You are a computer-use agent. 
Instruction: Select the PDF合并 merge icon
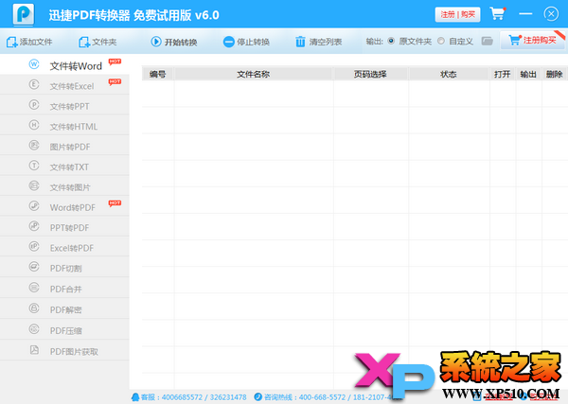[x=34, y=288]
